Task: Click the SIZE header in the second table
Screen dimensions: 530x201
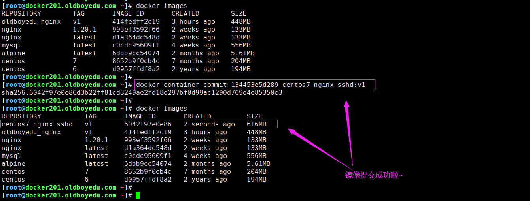Action: 254,116
